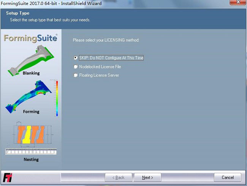Click the Nesting layout image
This screenshot has width=247, height=186.
click(x=31, y=138)
